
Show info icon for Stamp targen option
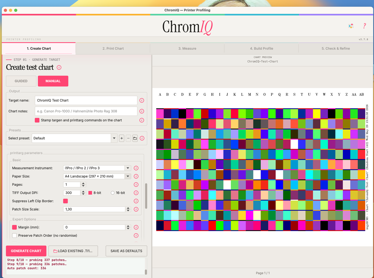click(x=142, y=120)
